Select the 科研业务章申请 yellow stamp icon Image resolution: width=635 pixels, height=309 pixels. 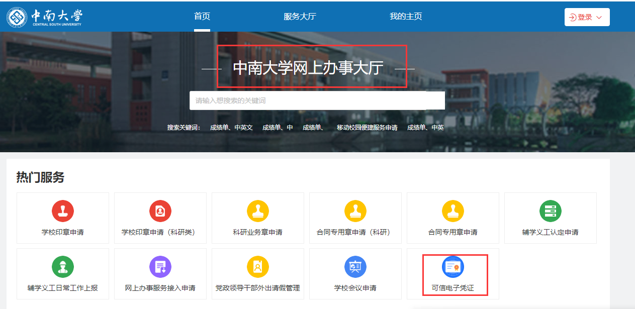[258, 211]
